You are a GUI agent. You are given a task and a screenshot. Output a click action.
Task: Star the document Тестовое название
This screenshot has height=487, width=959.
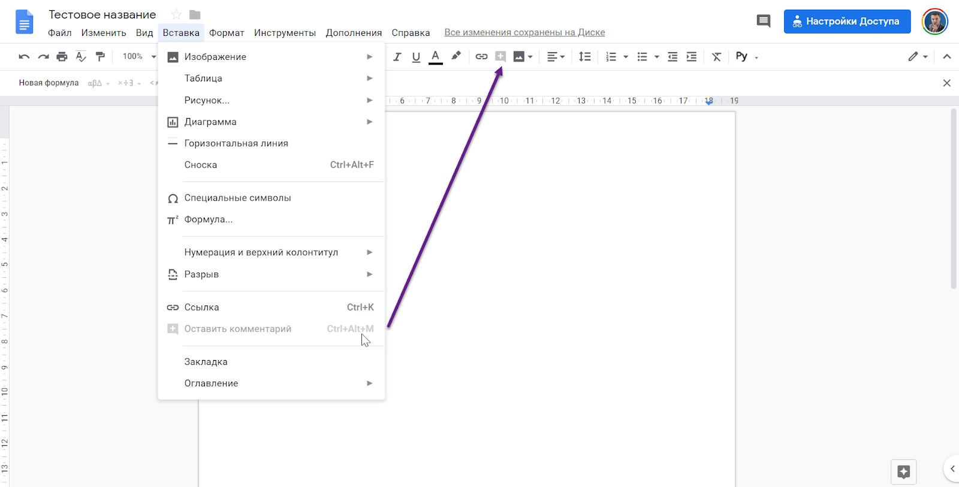pyautogui.click(x=176, y=14)
